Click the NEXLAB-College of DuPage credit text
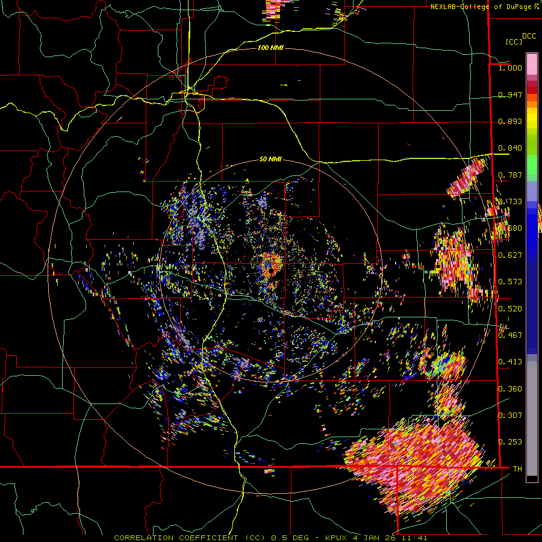 pyautogui.click(x=482, y=7)
